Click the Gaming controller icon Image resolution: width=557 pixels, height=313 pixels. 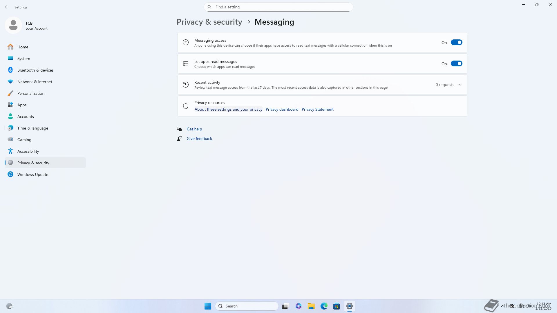[x=10, y=140]
